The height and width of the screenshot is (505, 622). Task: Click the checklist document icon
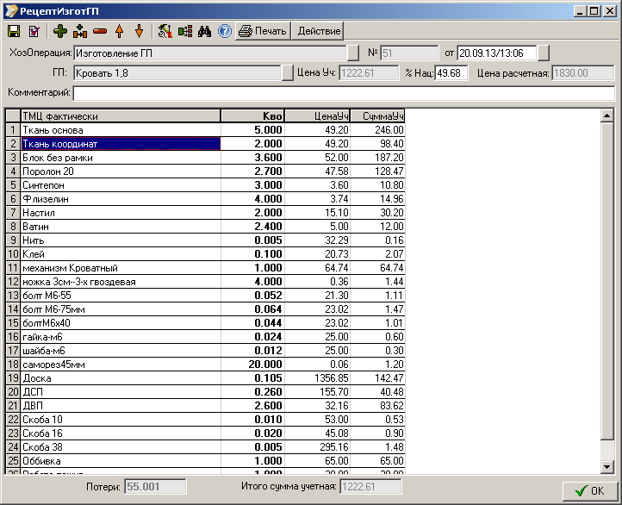point(34,31)
